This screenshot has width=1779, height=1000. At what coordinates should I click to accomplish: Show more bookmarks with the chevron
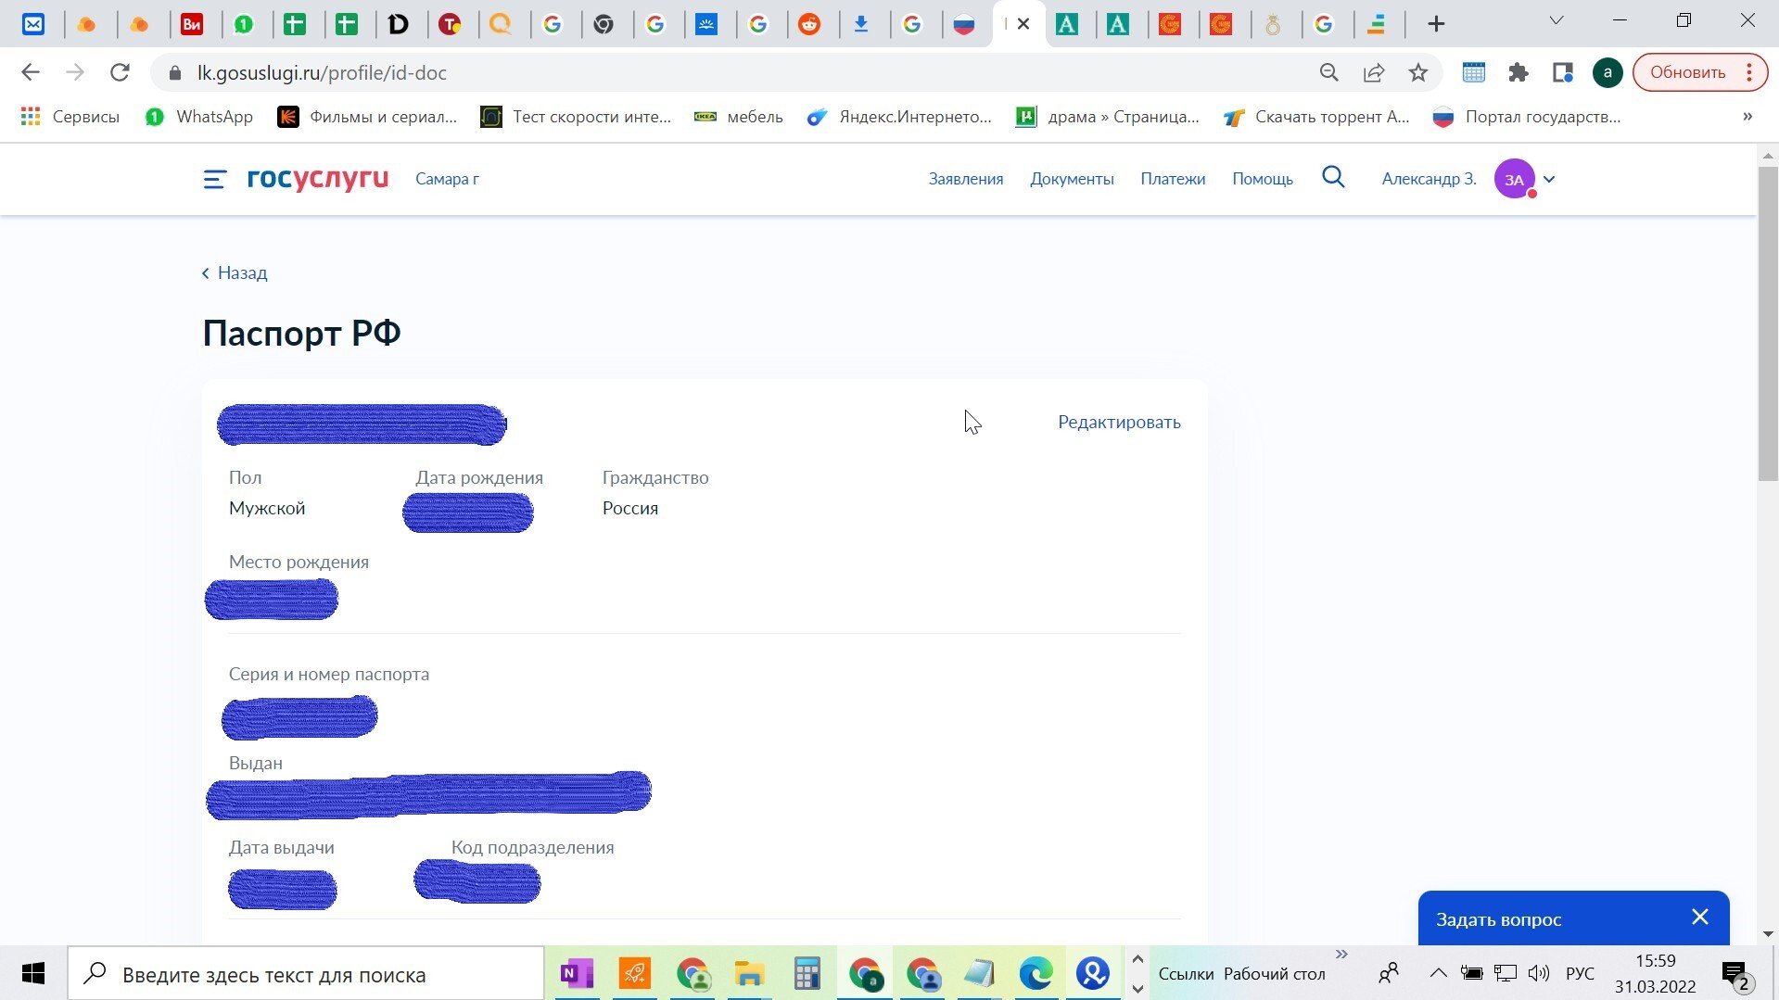click(x=1747, y=117)
